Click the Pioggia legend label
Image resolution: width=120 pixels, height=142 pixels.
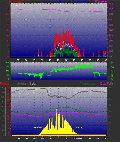click(5, 84)
